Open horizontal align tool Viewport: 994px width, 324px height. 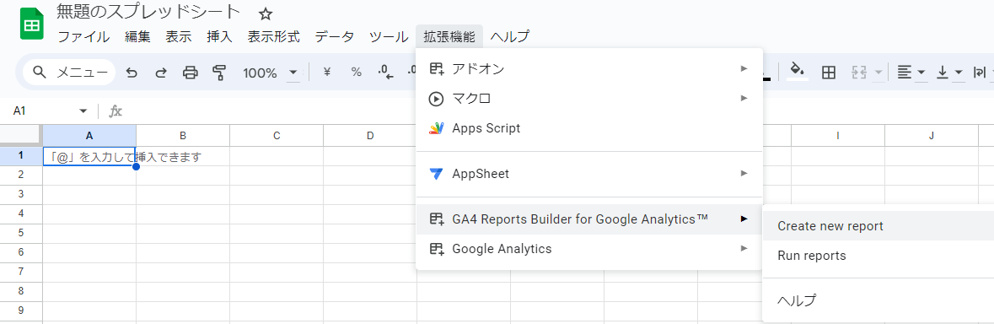tap(905, 73)
